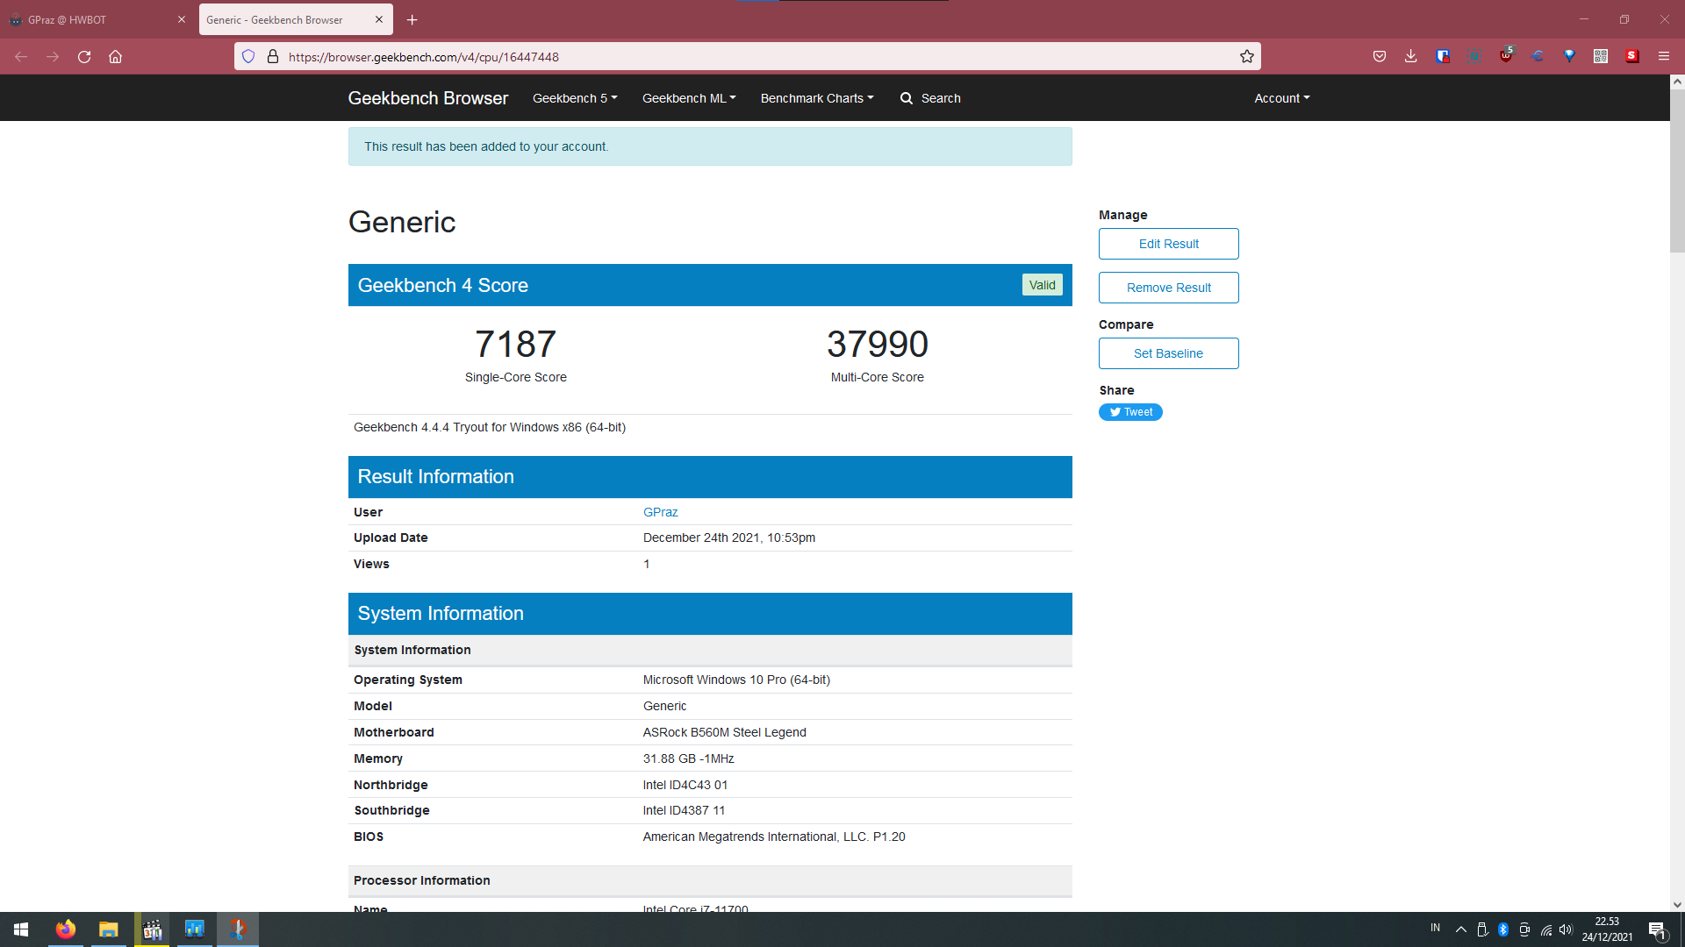Open the Windows Start menu
This screenshot has height=947, width=1685.
pos(21,929)
